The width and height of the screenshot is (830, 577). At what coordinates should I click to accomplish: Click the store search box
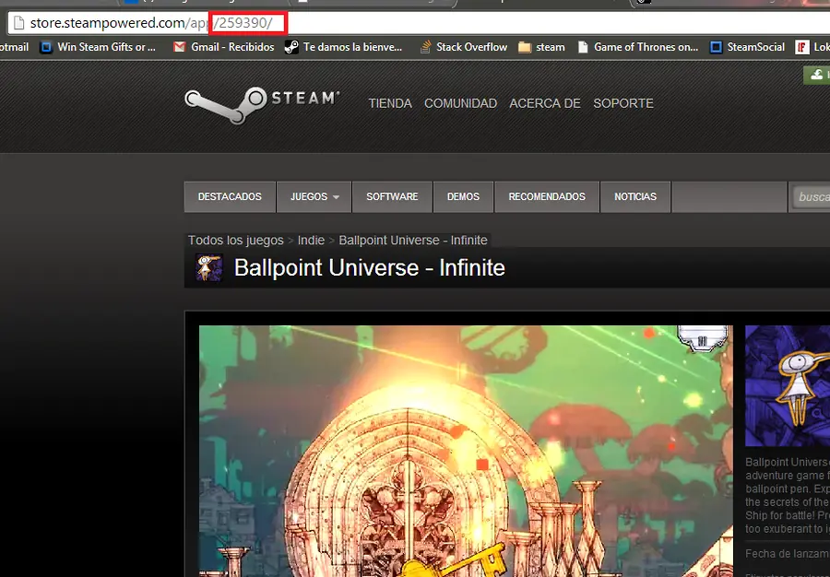tap(811, 196)
